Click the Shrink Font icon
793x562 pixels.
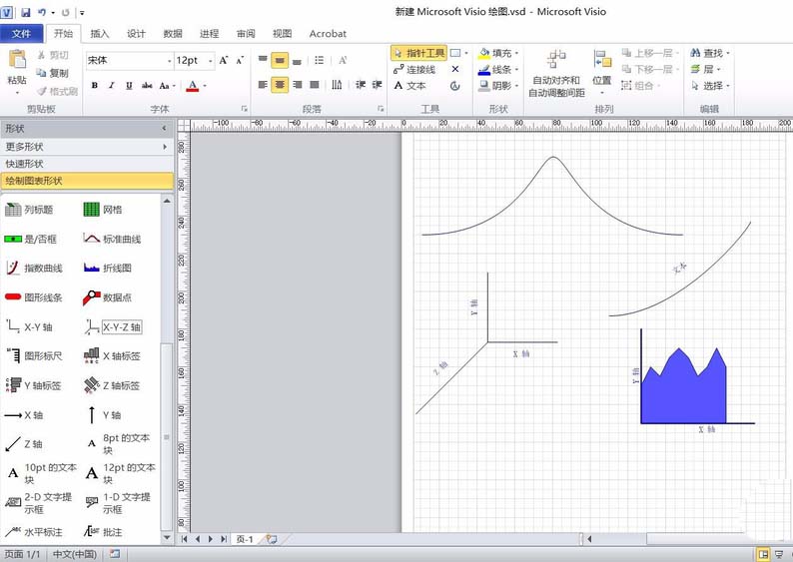pos(240,60)
